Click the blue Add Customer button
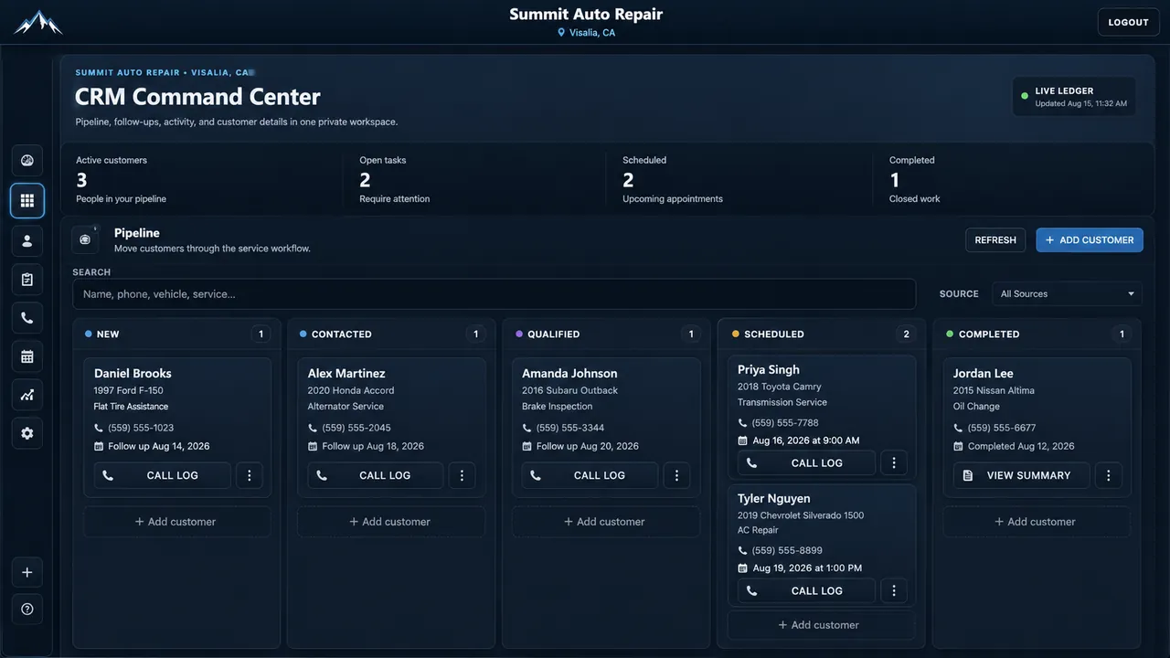This screenshot has width=1170, height=658. 1090,239
